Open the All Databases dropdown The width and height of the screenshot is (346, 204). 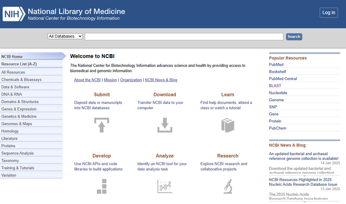65,36
